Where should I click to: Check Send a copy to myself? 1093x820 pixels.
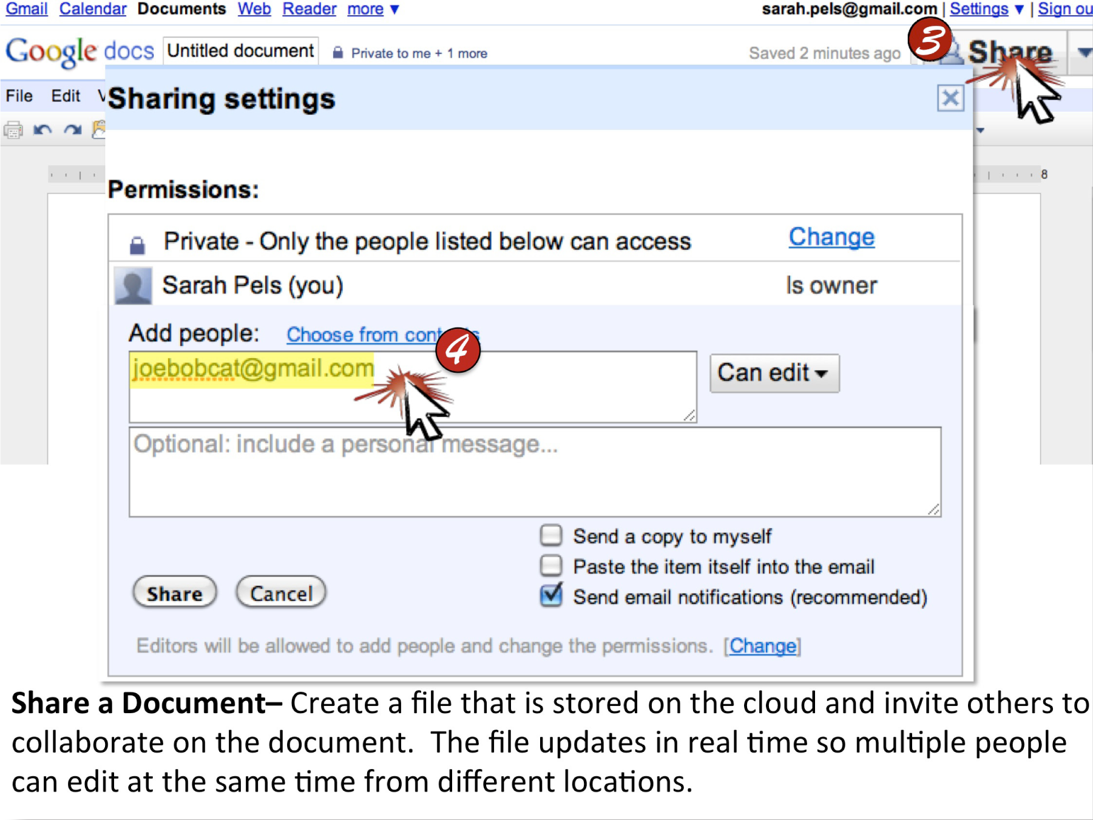pyautogui.click(x=551, y=535)
